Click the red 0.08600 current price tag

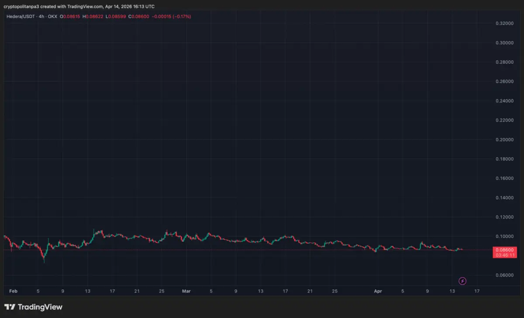click(506, 250)
